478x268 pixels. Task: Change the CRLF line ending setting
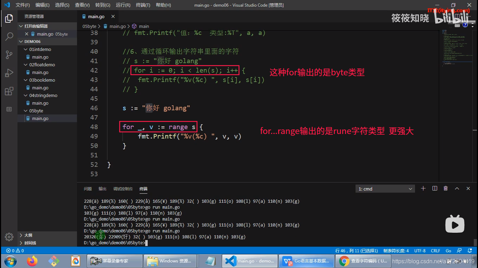(436, 251)
